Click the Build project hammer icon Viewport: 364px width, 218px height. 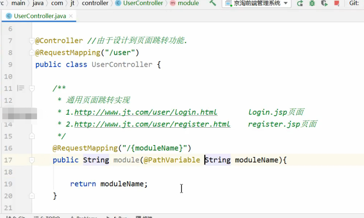click(x=212, y=3)
